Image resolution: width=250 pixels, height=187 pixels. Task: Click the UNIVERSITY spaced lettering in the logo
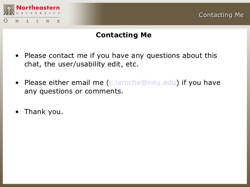[38, 13]
